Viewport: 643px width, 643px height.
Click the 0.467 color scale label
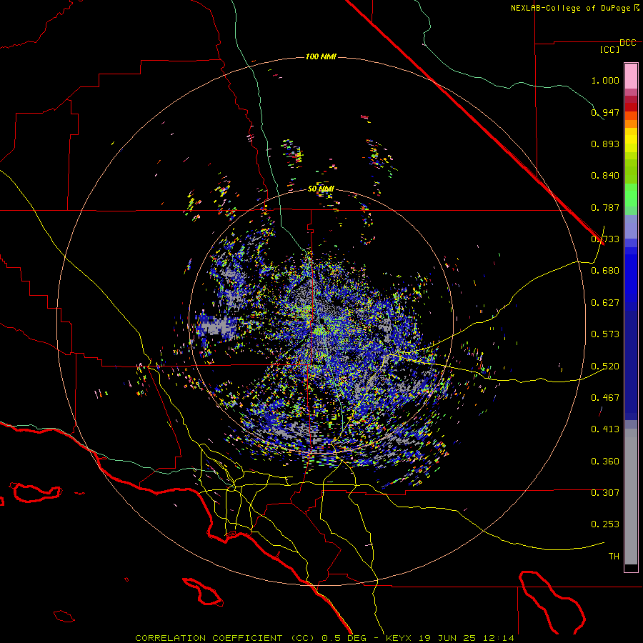605,398
